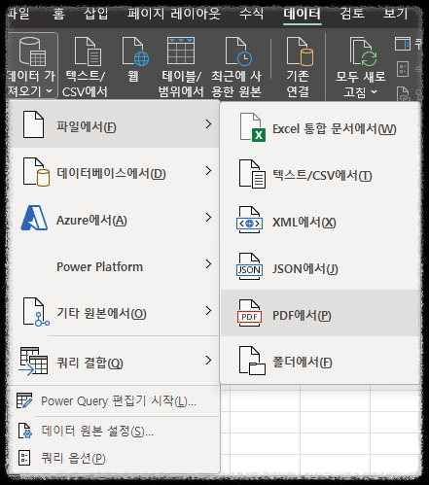Click the 기존 연결 ribbon icon
The width and height of the screenshot is (429, 485).
click(x=300, y=52)
